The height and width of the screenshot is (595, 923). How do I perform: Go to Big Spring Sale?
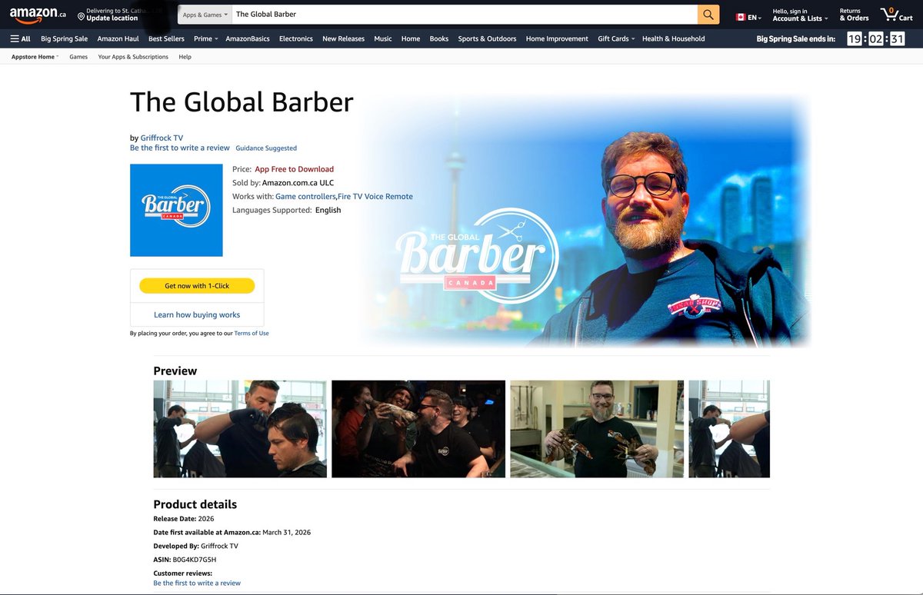pyautogui.click(x=64, y=38)
